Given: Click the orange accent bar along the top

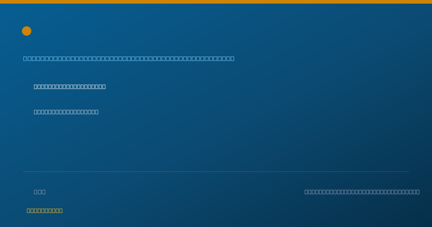Looking at the screenshot, I should pos(216,2).
